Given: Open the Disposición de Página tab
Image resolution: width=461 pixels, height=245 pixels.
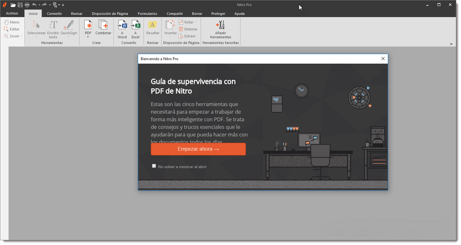Looking at the screenshot, I should (x=110, y=14).
